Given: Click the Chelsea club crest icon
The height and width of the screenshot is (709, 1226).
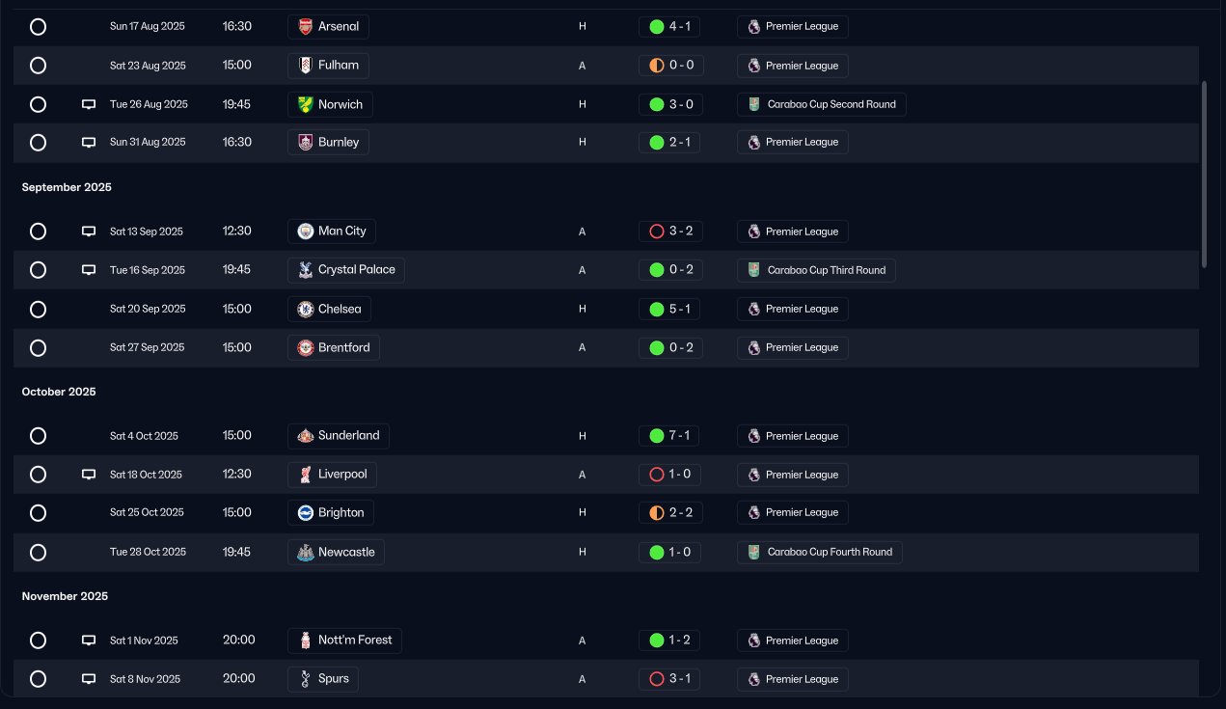Looking at the screenshot, I should click(x=305, y=309).
